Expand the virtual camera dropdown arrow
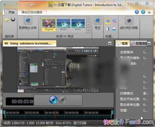Screen dimensions: 155x127 click(x=129, y=30)
